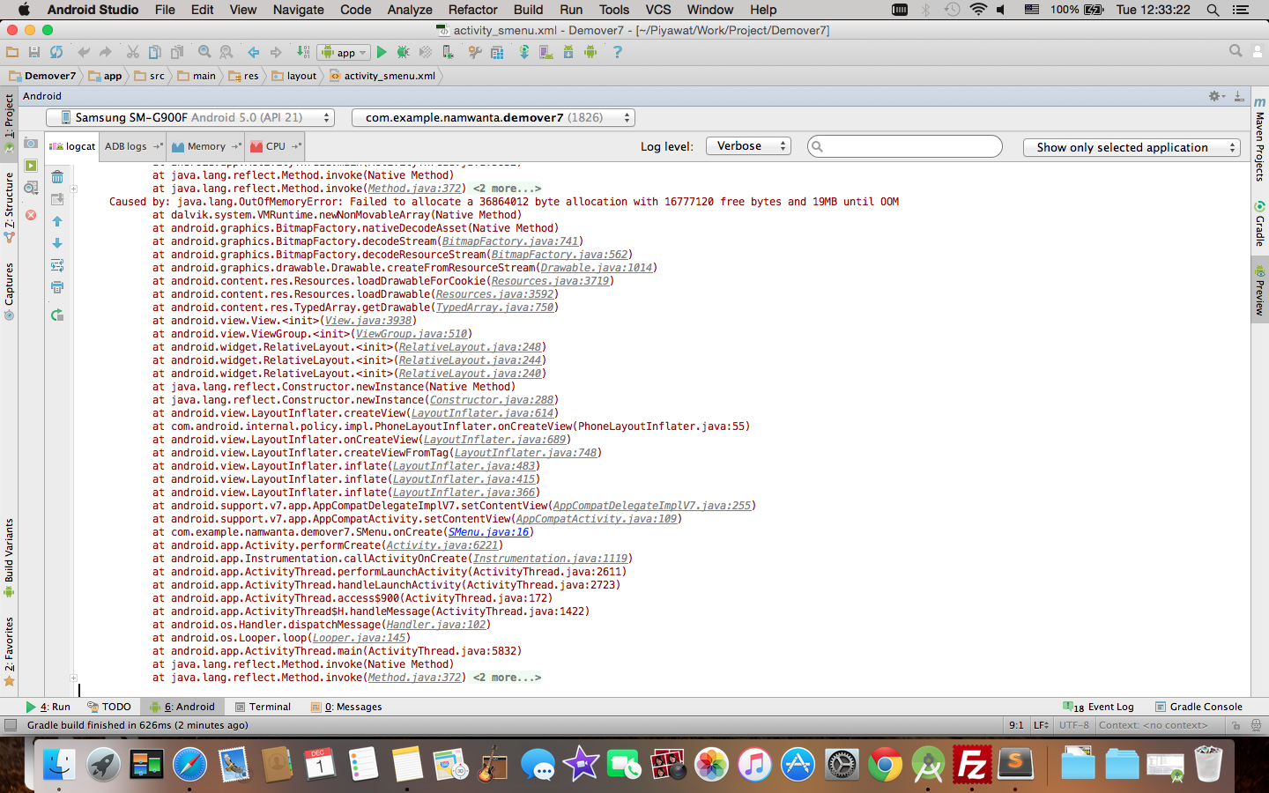
Task: Open the Build menu
Action: [528, 10]
